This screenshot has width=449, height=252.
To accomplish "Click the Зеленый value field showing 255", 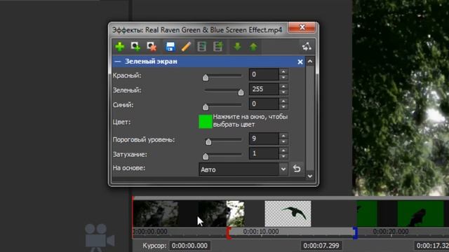I will [264, 89].
